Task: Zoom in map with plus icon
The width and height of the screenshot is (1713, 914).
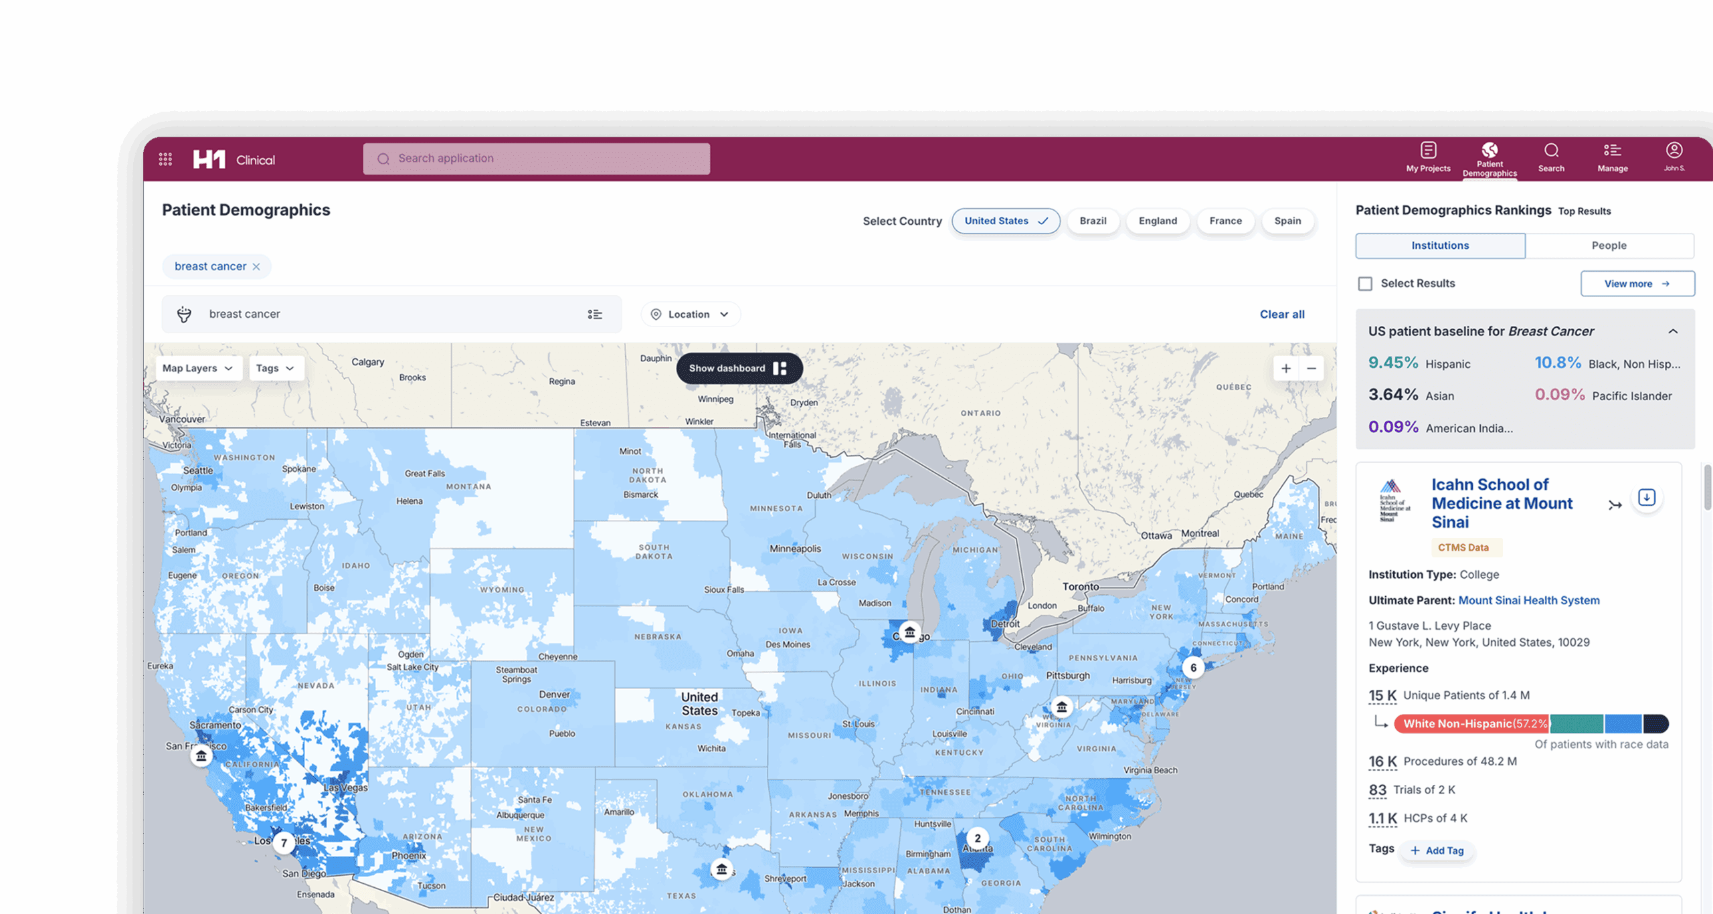Action: click(x=1285, y=369)
